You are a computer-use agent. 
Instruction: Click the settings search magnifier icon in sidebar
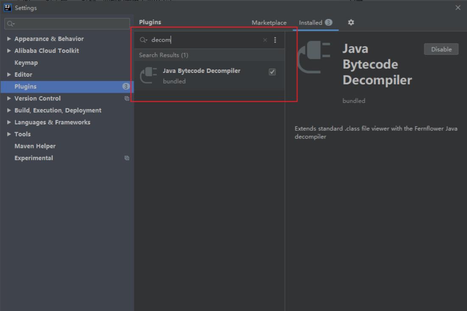11,24
